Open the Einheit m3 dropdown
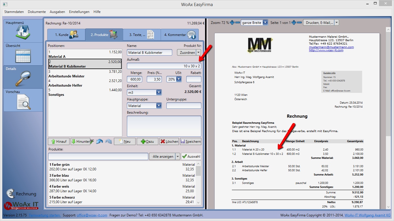 [159, 92]
